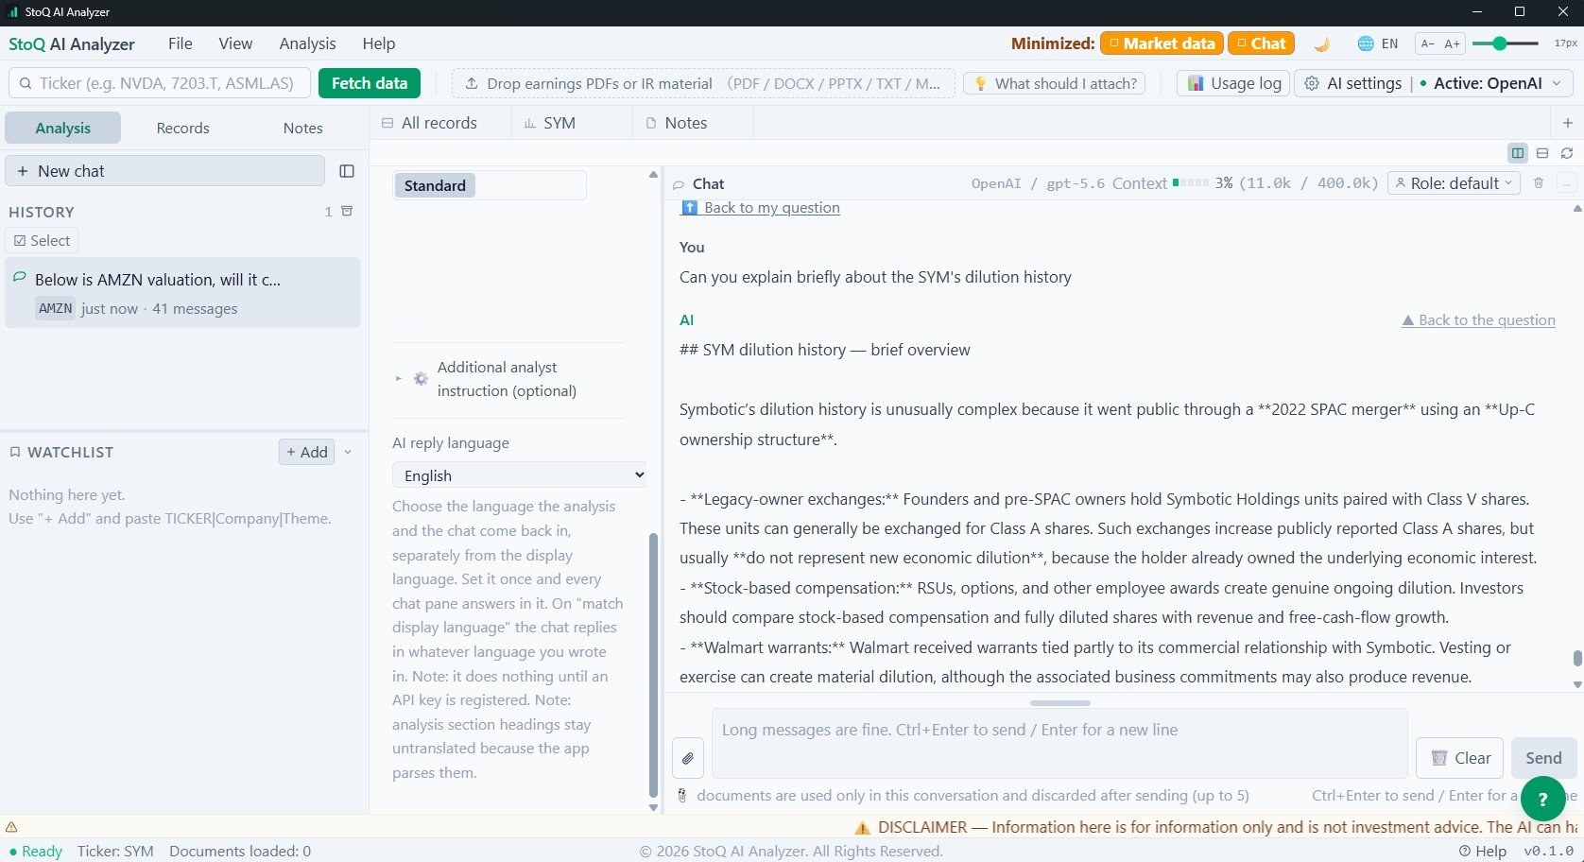The image size is (1584, 862).
Task: Click the watchlist + Add button
Action: click(x=307, y=452)
